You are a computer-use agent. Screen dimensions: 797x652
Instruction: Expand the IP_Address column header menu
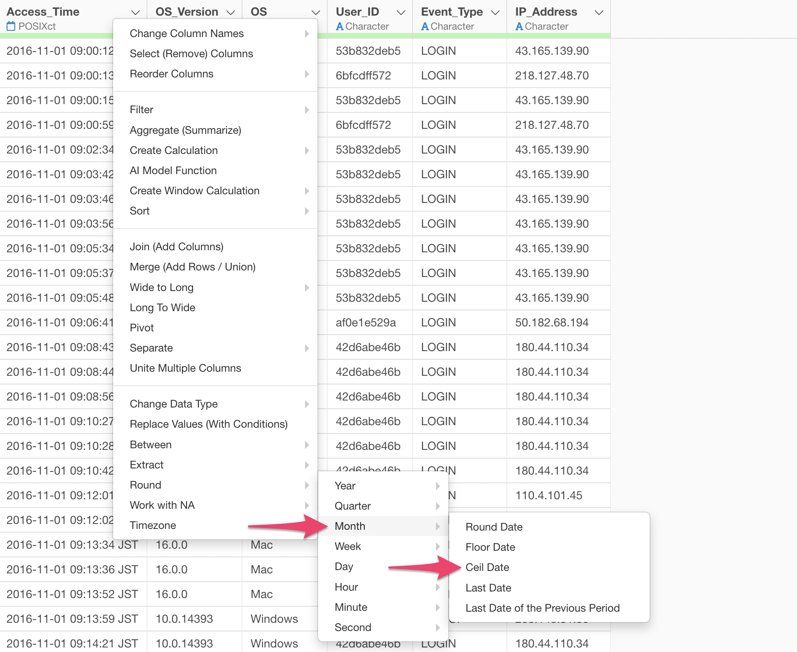coord(599,12)
